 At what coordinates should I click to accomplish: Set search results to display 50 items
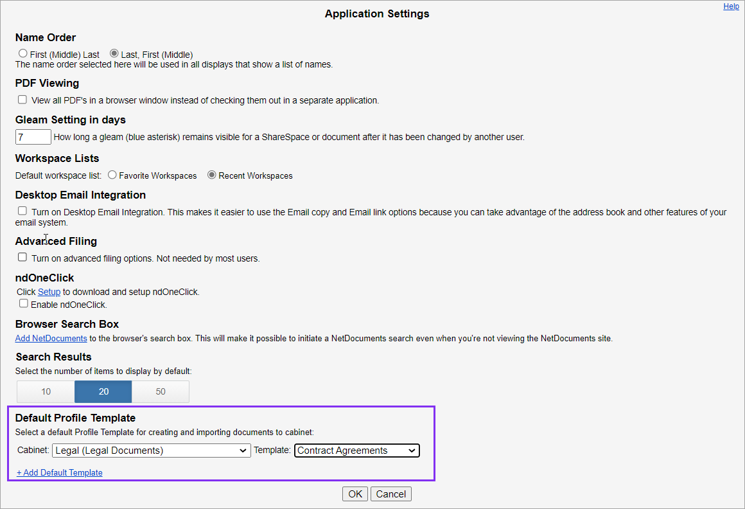[x=160, y=391]
